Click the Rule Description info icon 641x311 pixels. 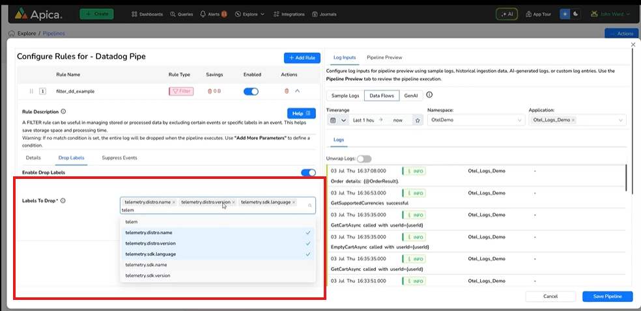click(63, 111)
